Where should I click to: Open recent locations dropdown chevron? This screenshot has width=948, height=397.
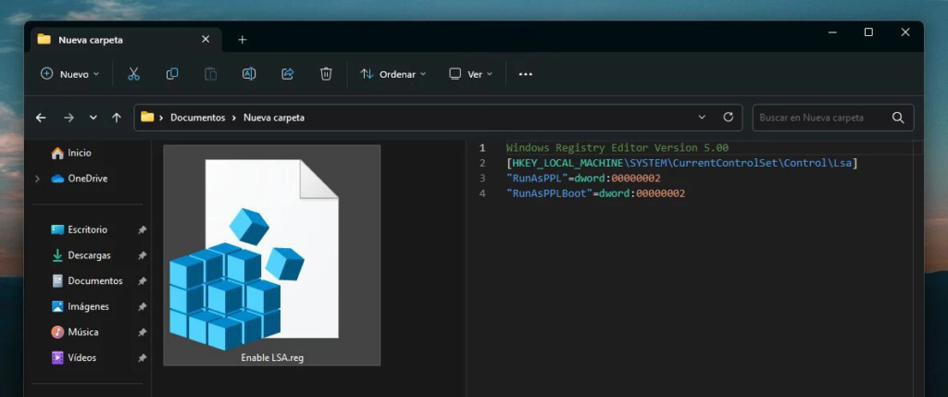click(x=94, y=118)
